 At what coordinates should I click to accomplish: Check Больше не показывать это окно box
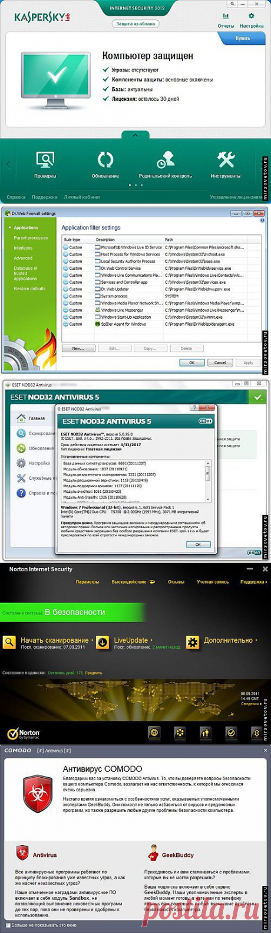8,925
